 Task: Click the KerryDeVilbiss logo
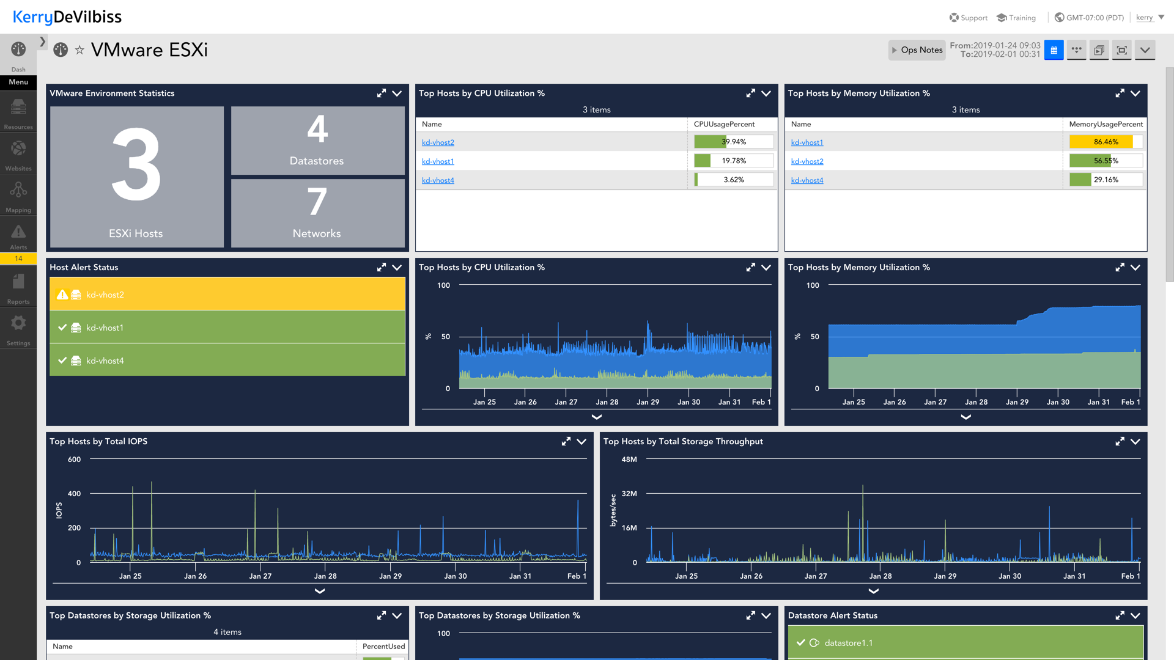(x=67, y=17)
